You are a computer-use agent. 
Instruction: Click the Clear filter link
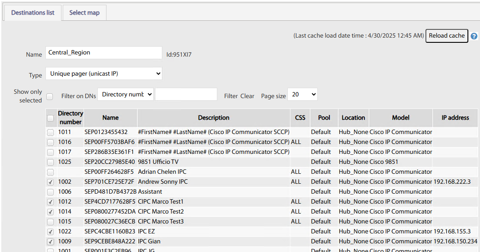coord(247,96)
